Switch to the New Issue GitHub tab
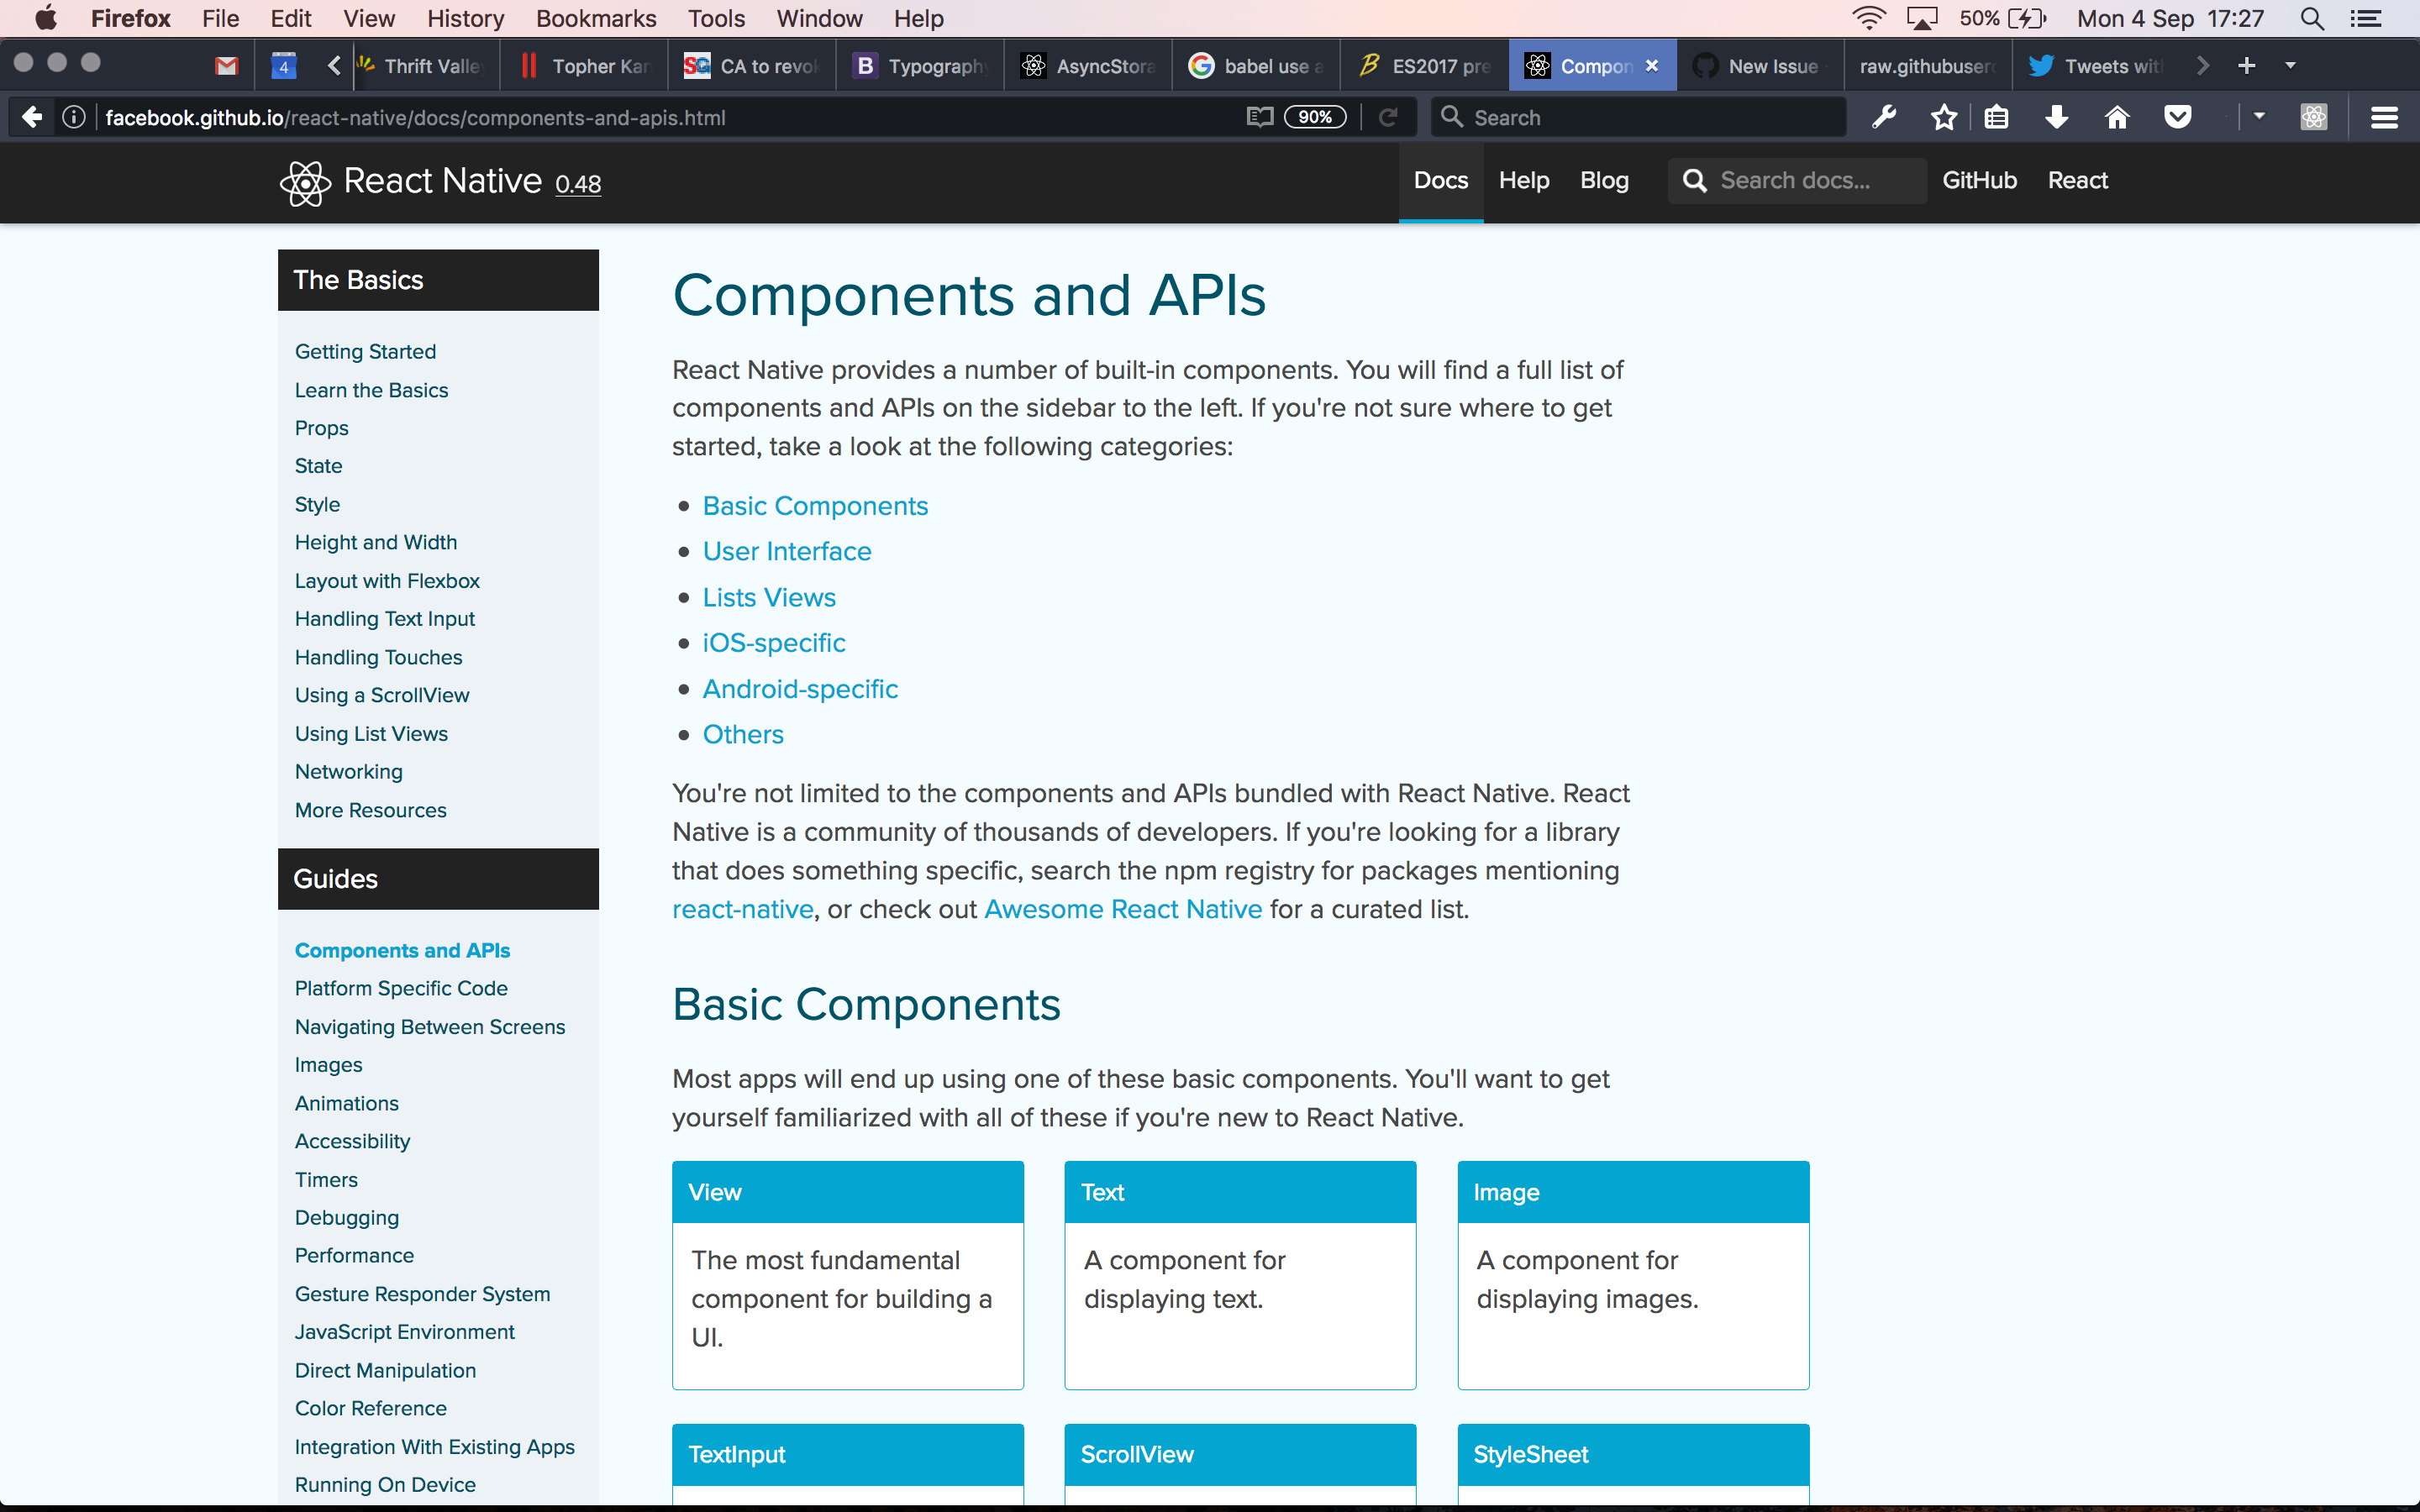This screenshot has width=2420, height=1512. pyautogui.click(x=1760, y=66)
